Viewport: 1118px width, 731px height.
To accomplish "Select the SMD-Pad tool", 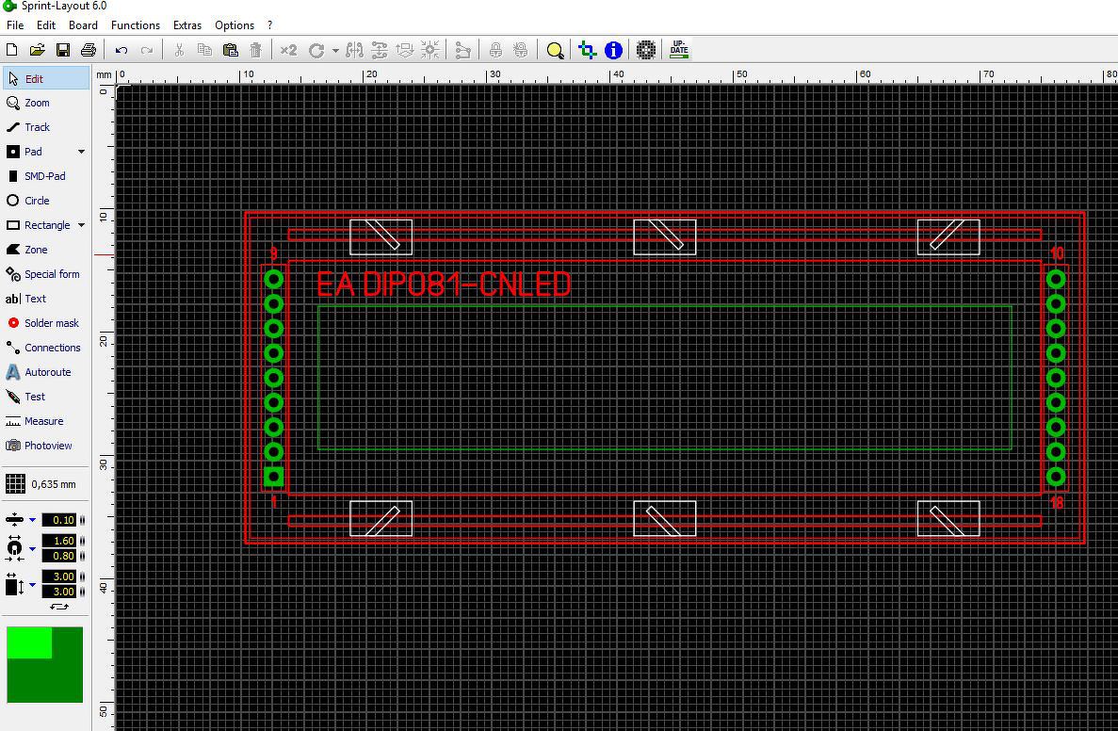I will (x=45, y=176).
